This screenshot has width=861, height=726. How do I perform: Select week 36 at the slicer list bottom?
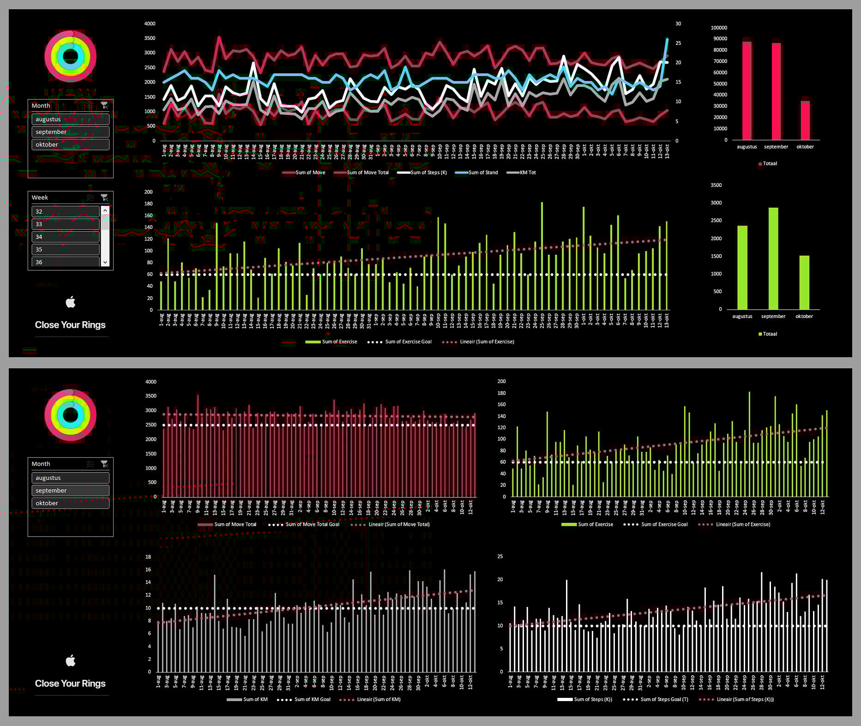tap(66, 262)
